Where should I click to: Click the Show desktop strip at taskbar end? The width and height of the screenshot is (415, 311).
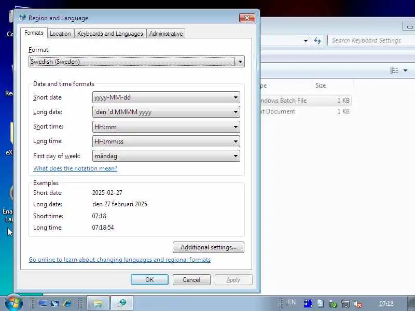[411, 303]
